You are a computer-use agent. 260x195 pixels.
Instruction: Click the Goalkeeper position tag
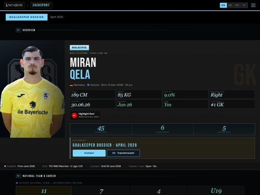coord(79,48)
